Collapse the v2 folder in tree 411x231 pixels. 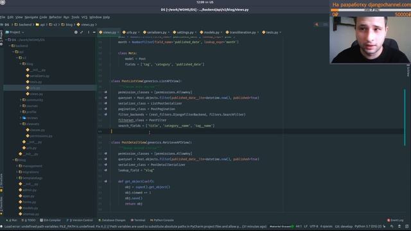click(x=17, y=58)
